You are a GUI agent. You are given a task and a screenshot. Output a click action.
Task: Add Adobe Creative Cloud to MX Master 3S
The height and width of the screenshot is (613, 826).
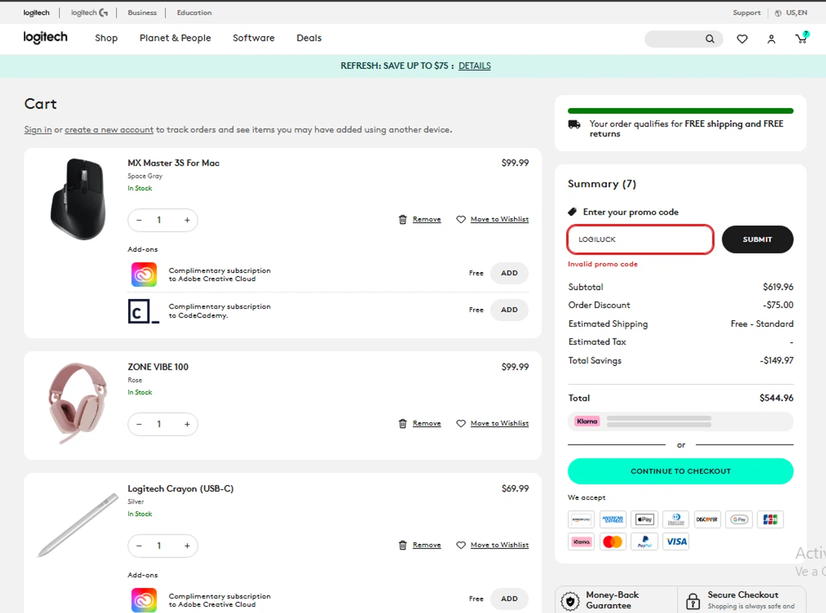(x=509, y=273)
